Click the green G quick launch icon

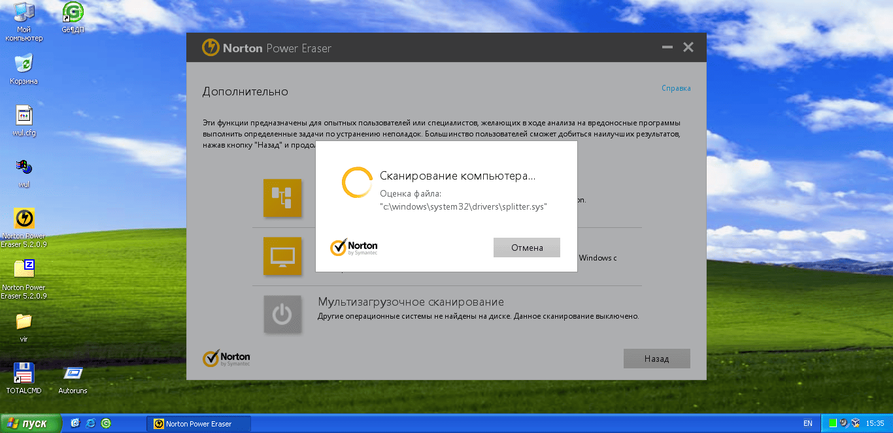pyautogui.click(x=106, y=423)
